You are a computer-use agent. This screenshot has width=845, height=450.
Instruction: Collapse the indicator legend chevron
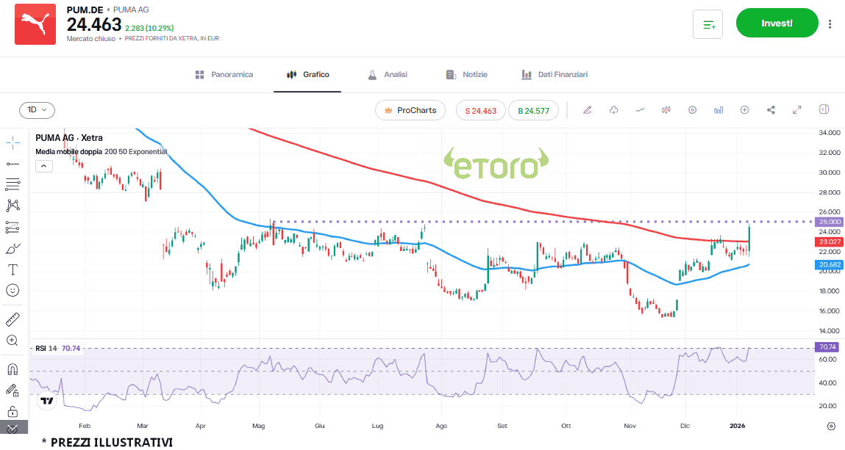pyautogui.click(x=43, y=166)
